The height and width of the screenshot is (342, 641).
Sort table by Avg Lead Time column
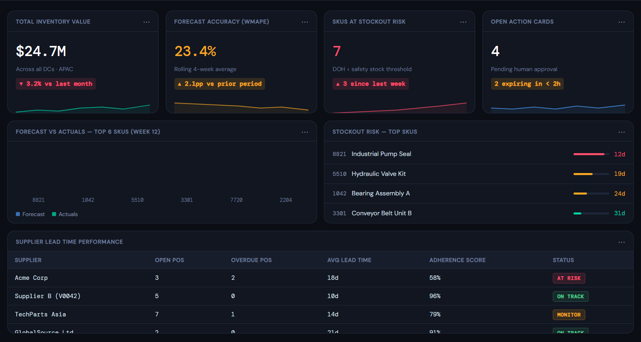point(349,260)
